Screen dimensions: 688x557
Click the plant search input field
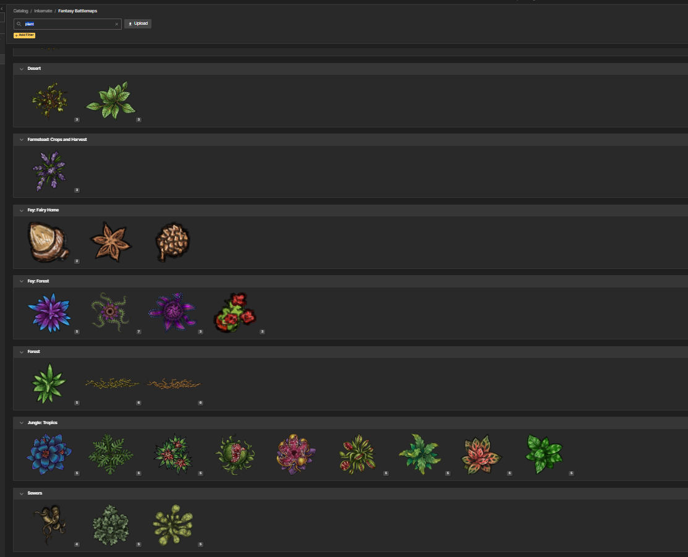click(67, 24)
